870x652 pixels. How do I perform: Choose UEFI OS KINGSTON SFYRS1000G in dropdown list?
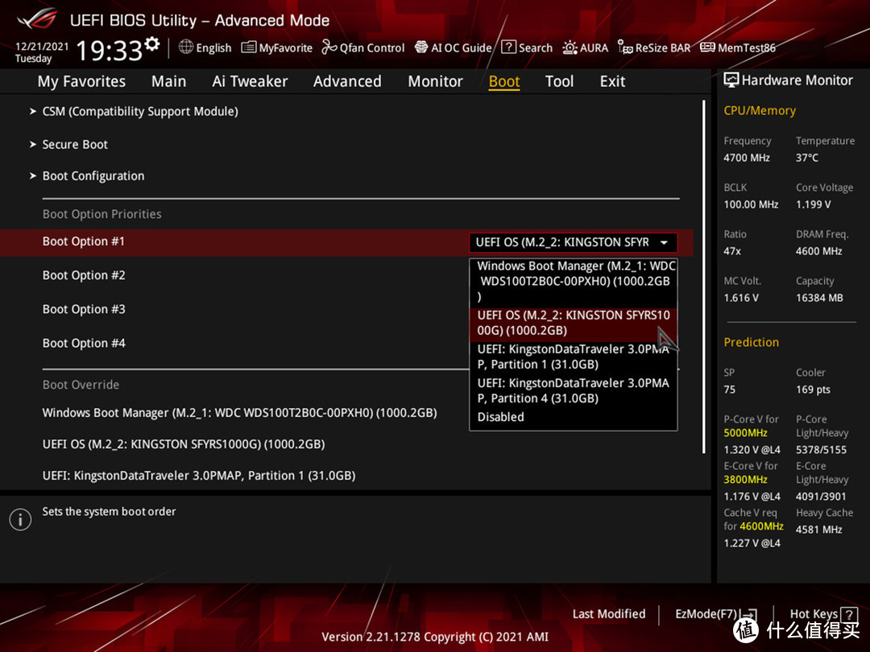pos(574,323)
